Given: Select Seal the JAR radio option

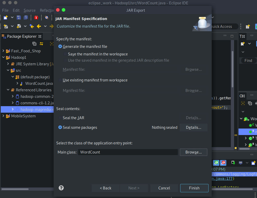Looking at the screenshot, I should (60, 118).
